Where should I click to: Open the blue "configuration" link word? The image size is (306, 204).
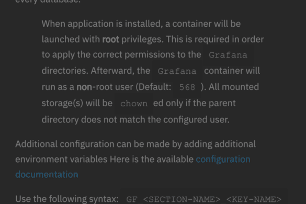pyautogui.click(x=223, y=160)
